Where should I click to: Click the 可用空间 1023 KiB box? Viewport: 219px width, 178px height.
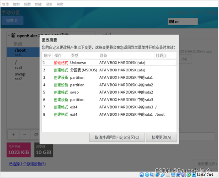[x=19, y=150]
